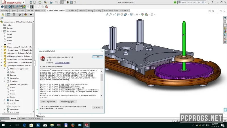Viewport: 227px width, 128px height.
Task: Expand the gear-caddy<1> component
Action: (x=1, y=47)
